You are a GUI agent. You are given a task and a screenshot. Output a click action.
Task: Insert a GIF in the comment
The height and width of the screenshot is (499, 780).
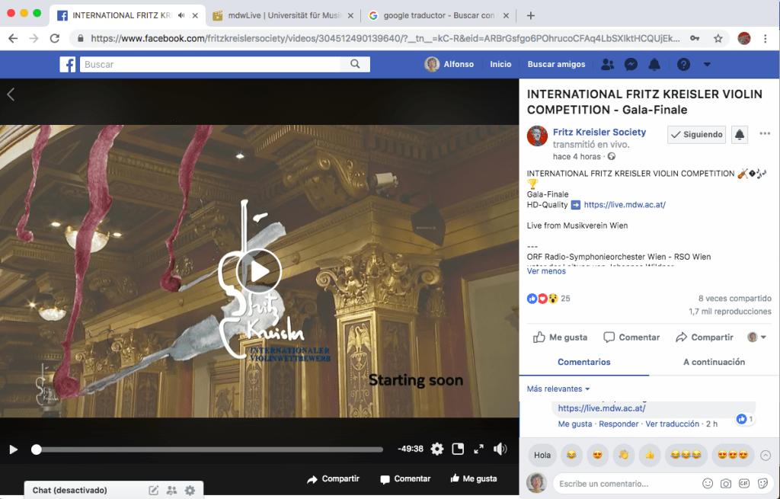[744, 484]
